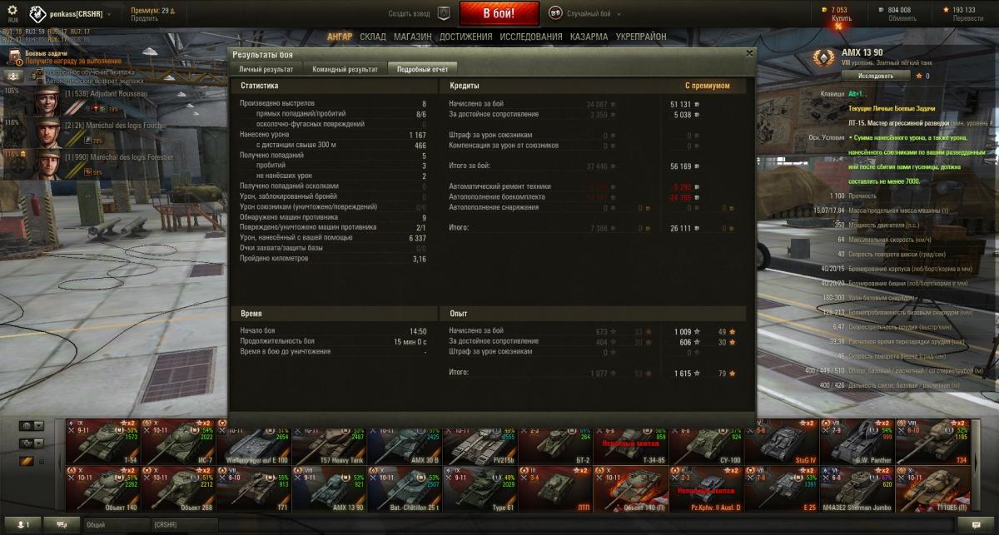Select the Bat.-Châtillon 25 t tank
999x535 pixels.
pyautogui.click(x=404, y=489)
